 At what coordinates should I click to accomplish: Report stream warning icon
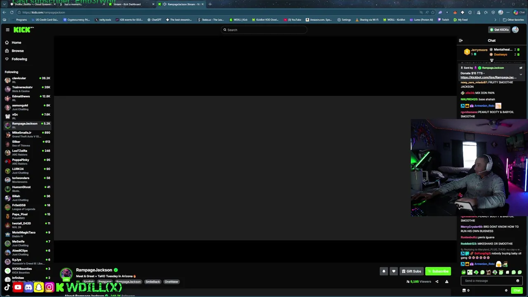point(446,282)
